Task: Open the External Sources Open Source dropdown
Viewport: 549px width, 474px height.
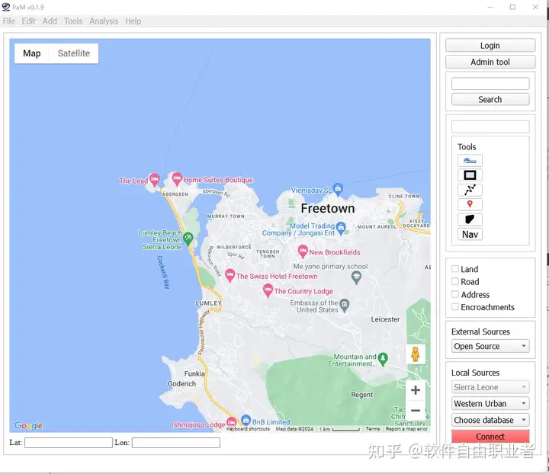Action: point(490,346)
